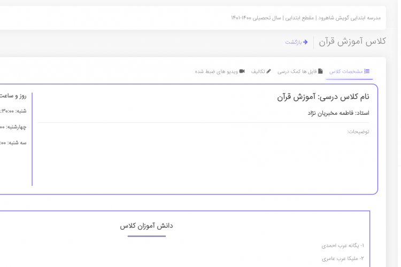Click the video camera icon for recorded videos
This screenshot has width=401, height=267.
242,72
